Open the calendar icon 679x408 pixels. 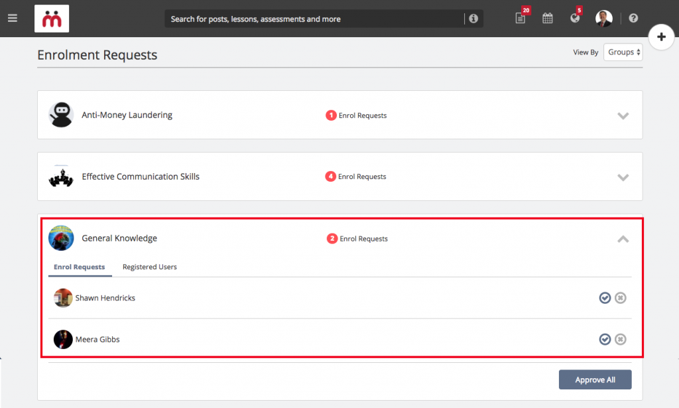[x=547, y=18]
